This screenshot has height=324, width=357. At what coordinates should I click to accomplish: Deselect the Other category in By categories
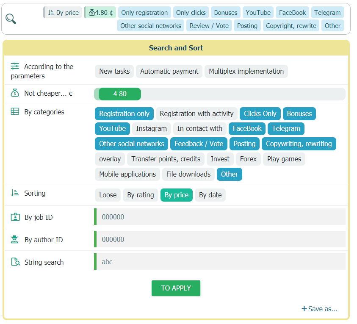pyautogui.click(x=229, y=174)
